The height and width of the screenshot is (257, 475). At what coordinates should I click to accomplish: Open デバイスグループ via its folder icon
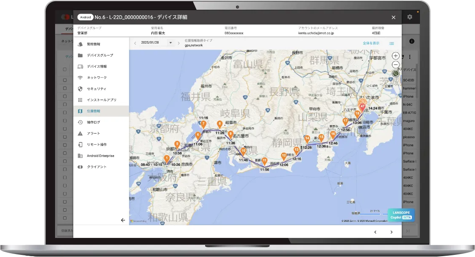pyautogui.click(x=80, y=55)
